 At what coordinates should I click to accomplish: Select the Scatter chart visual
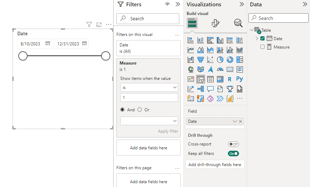point(210,60)
